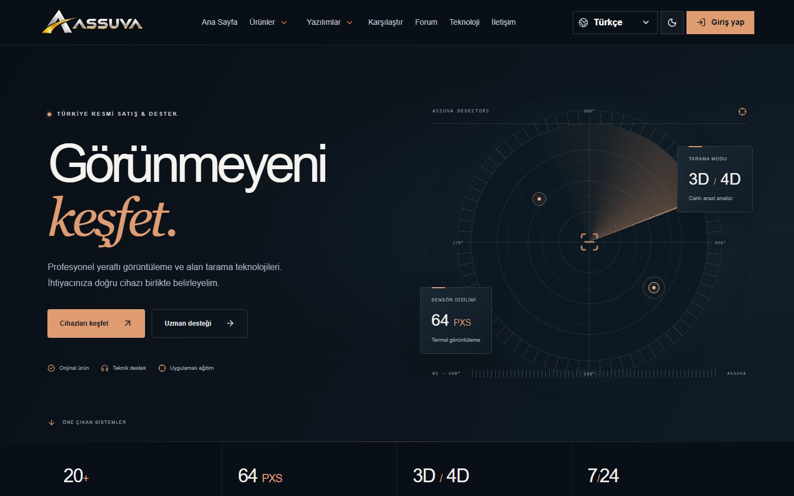Click the crosshair icon above the radar
This screenshot has width=794, height=496.
[742, 112]
